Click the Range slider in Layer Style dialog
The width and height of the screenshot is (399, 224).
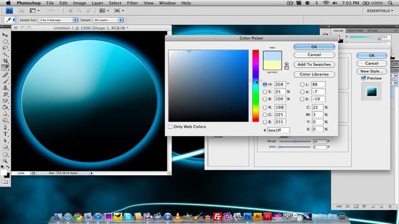click(295, 141)
